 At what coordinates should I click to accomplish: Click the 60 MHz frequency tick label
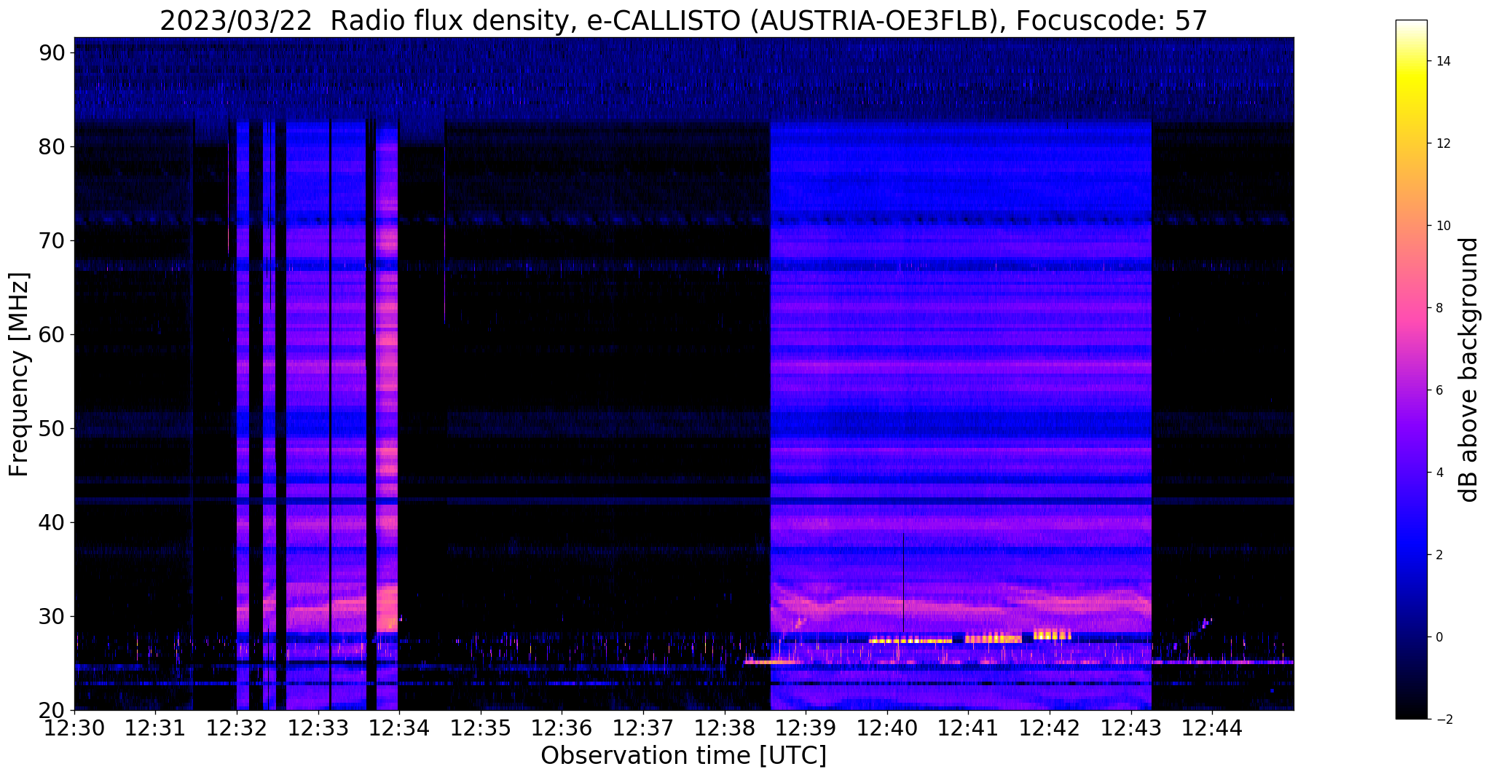(53, 334)
